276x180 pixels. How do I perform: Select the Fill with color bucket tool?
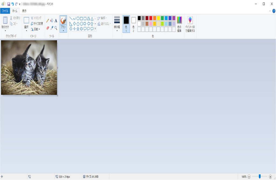pos(52,21)
